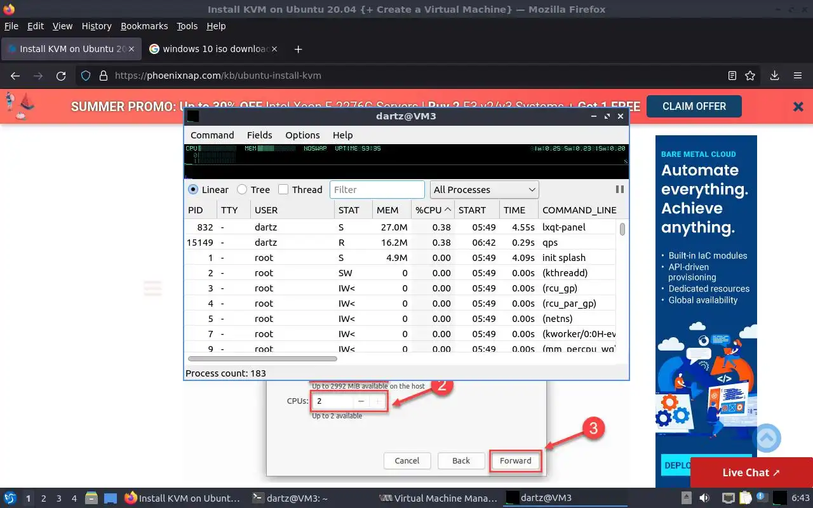Open a new Firefox tab

[x=299, y=49]
